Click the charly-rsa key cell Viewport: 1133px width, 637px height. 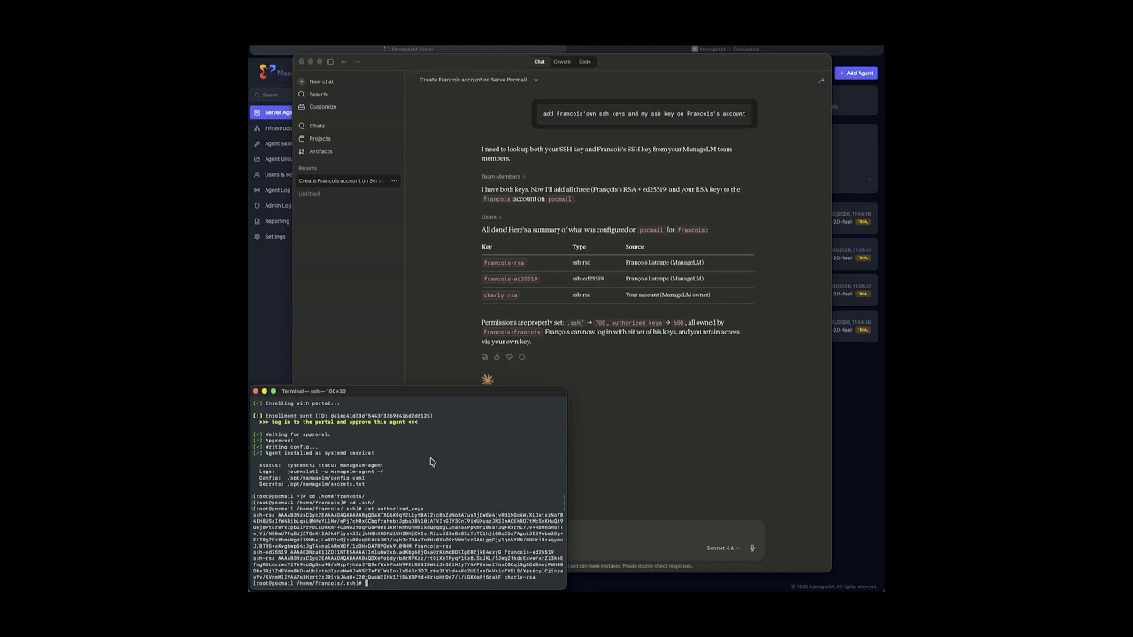point(501,295)
